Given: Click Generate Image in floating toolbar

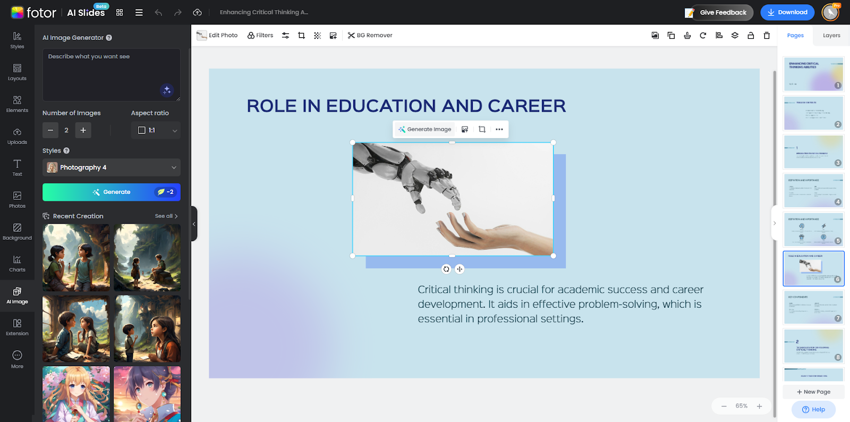Looking at the screenshot, I should [x=425, y=129].
